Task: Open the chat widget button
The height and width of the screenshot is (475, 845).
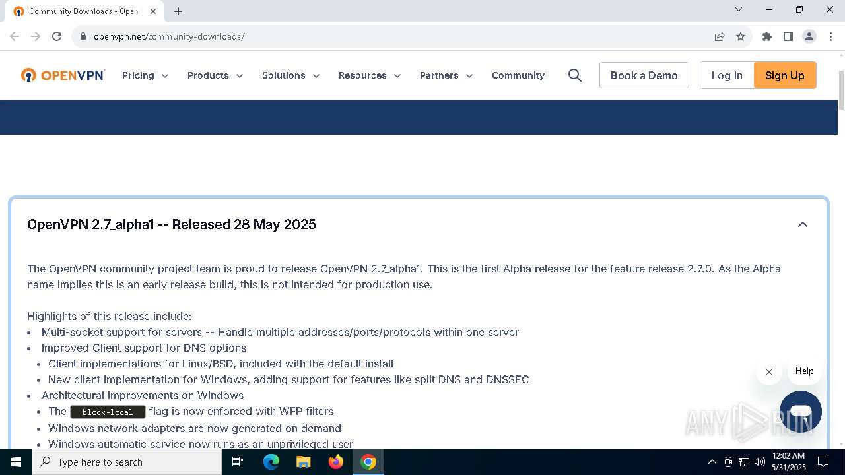Action: [801, 412]
